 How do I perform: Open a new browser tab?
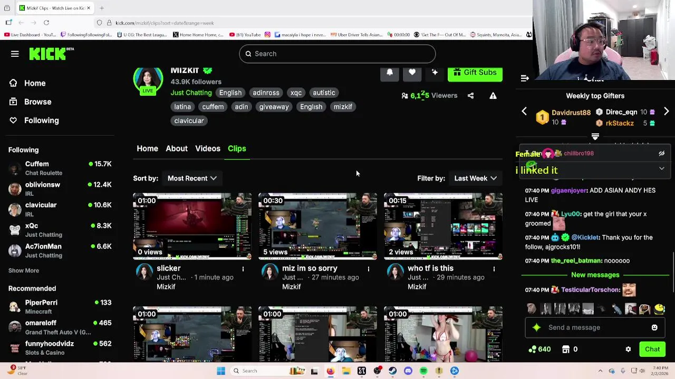pos(102,8)
